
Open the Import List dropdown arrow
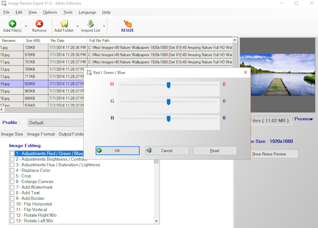[x=104, y=26]
